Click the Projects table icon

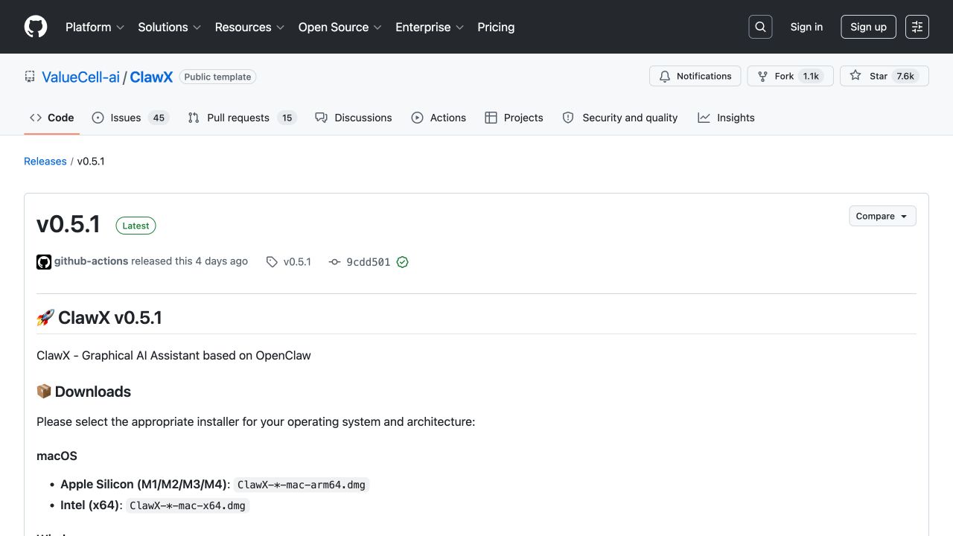click(491, 118)
